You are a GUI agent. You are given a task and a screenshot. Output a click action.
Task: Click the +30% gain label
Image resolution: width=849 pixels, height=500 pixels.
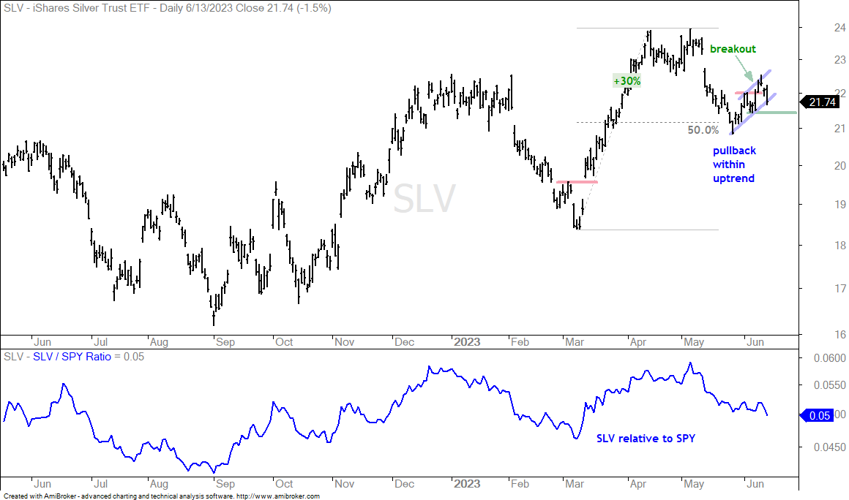click(627, 81)
